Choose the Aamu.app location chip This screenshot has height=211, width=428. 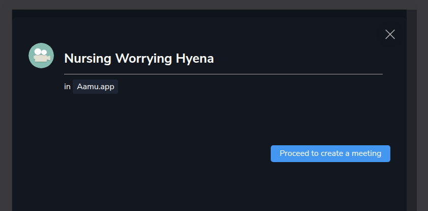pyautogui.click(x=95, y=87)
